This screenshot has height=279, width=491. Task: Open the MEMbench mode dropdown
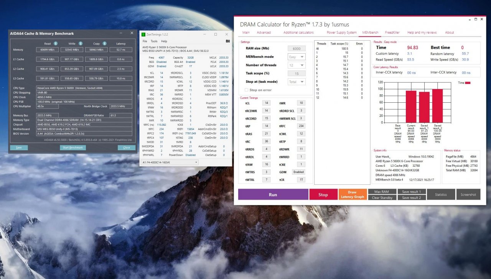coord(297,57)
